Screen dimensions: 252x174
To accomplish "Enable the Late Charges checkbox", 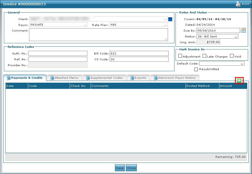I will tap(204, 56).
